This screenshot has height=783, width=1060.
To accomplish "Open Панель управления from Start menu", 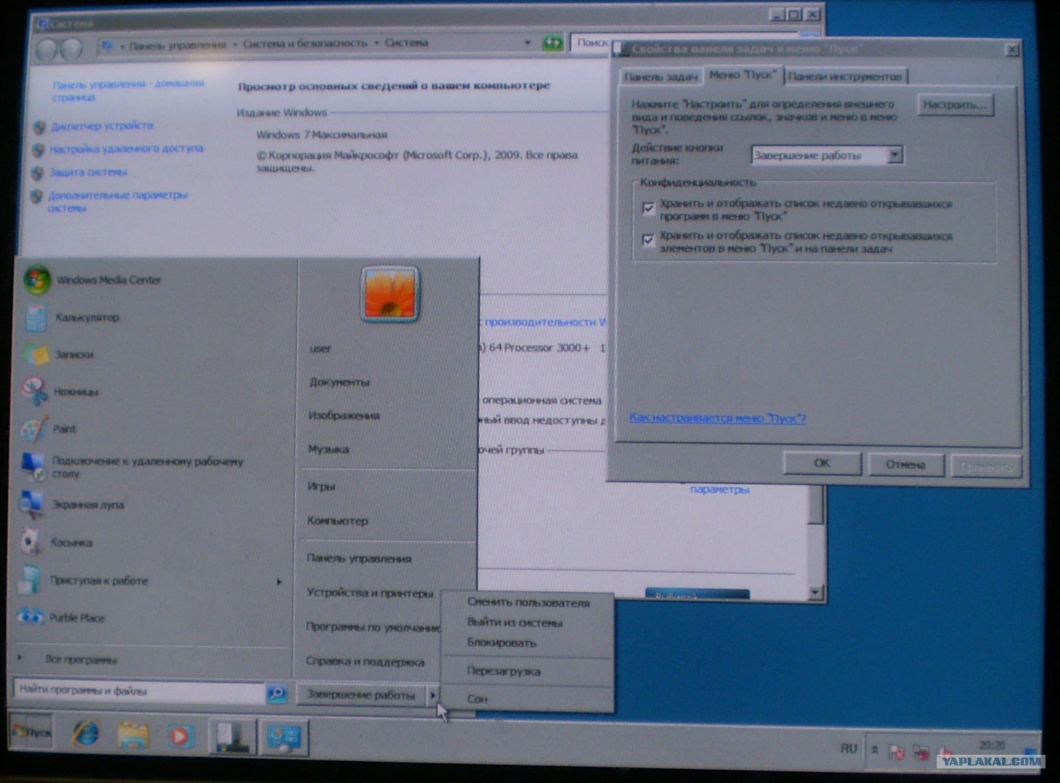I will [359, 558].
